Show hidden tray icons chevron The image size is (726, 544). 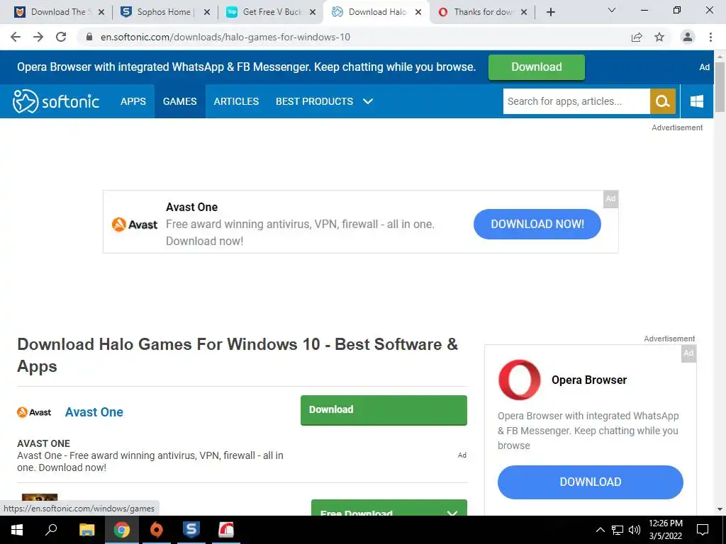point(600,530)
